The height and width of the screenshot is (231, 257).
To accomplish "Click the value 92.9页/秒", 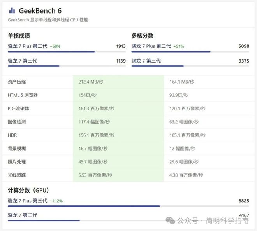I will coord(179,95).
